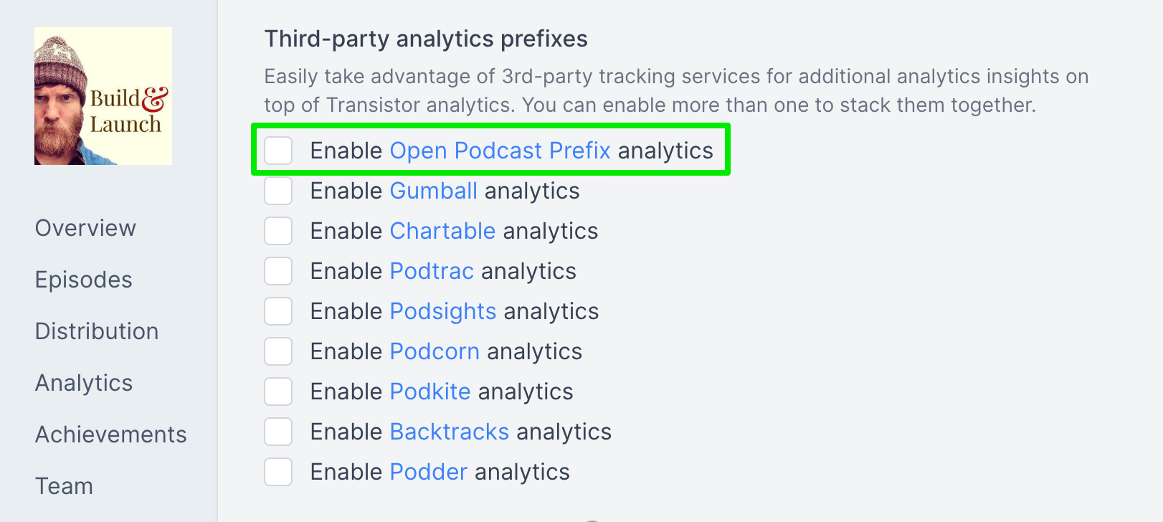Screen dimensions: 1163x522
Task: Open the Overview sidebar page
Action: click(85, 228)
